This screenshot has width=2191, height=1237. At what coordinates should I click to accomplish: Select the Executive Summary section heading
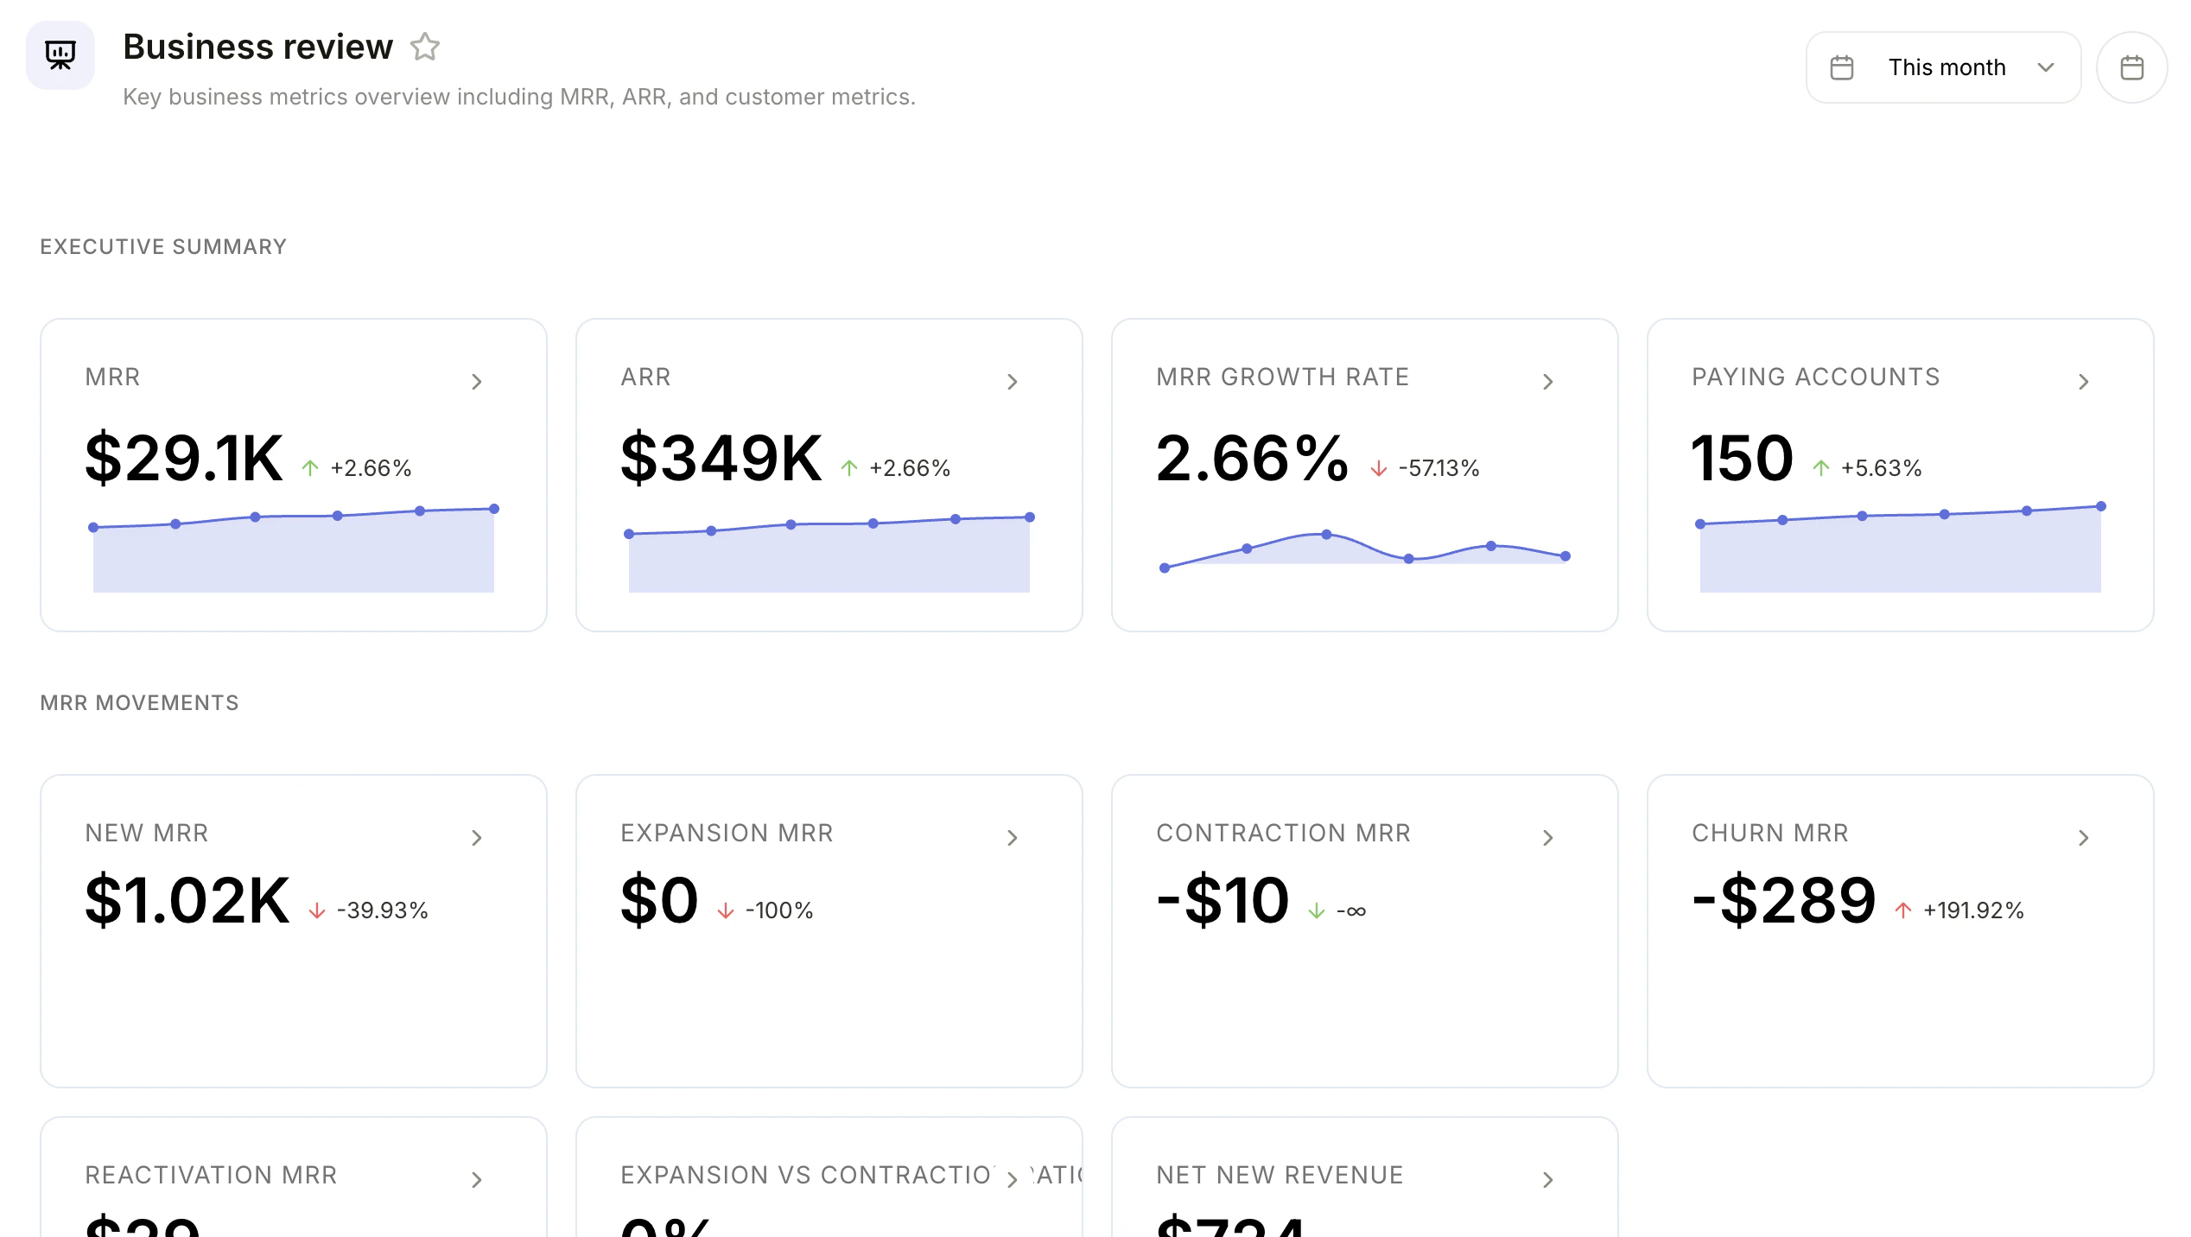tap(162, 246)
